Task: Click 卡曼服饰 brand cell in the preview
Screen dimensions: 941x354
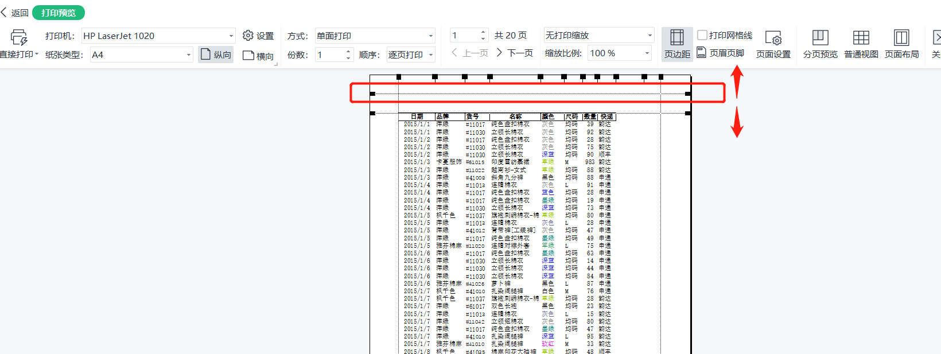Action: [x=449, y=162]
